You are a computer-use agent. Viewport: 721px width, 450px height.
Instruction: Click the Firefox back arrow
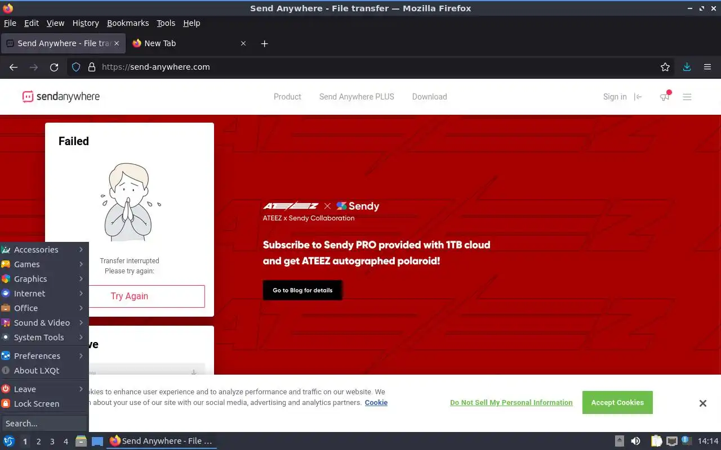(x=14, y=67)
